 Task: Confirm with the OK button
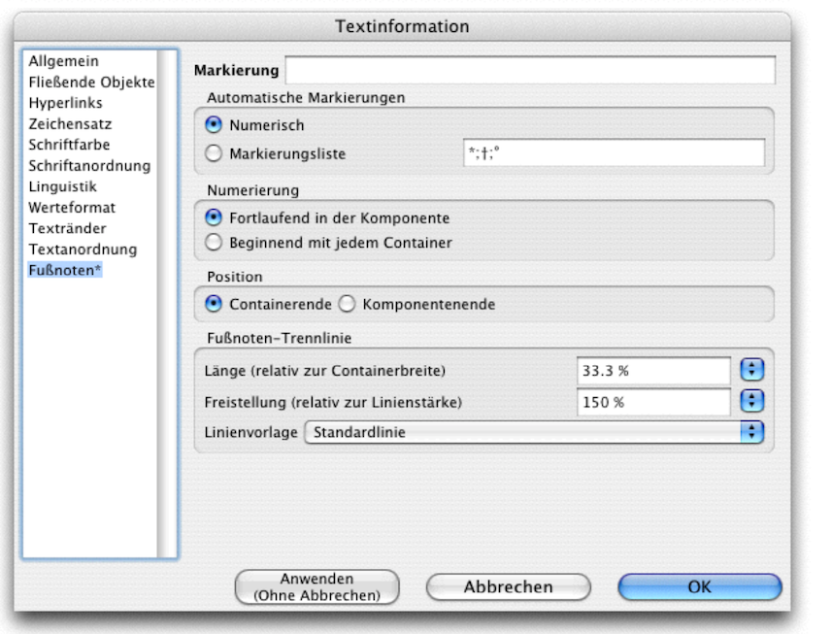699,586
